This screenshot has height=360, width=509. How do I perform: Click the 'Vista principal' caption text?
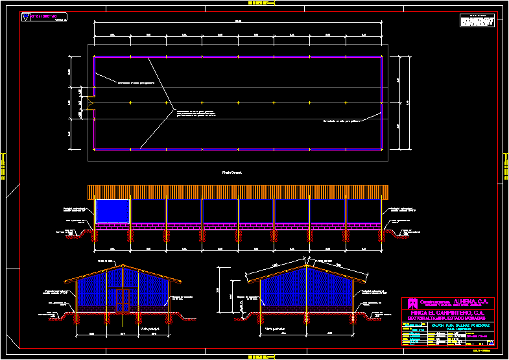[150, 329]
